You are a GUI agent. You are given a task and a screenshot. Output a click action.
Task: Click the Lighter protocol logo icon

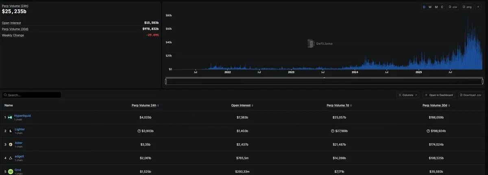coord(10,131)
